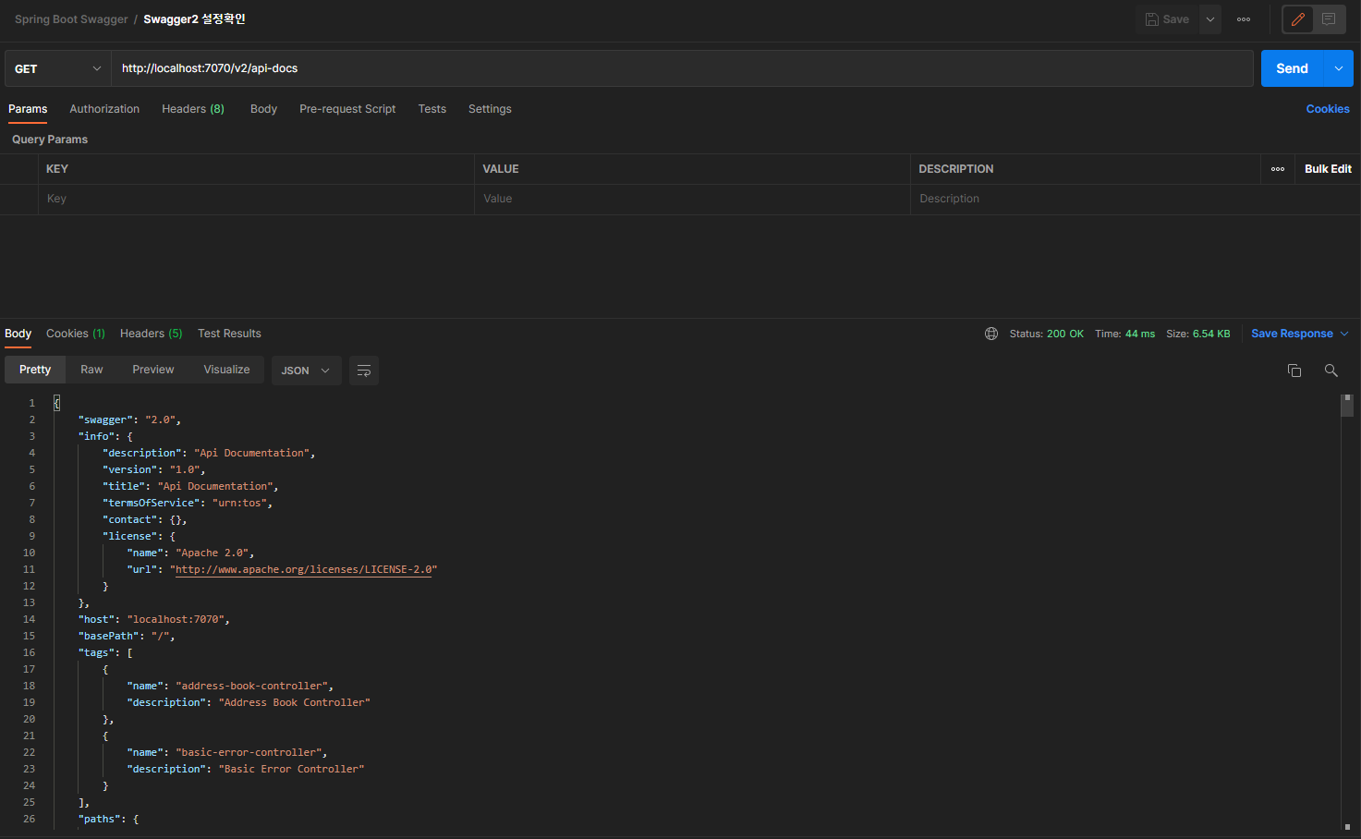
Task: Search the response with magnifier icon
Action: (x=1331, y=371)
